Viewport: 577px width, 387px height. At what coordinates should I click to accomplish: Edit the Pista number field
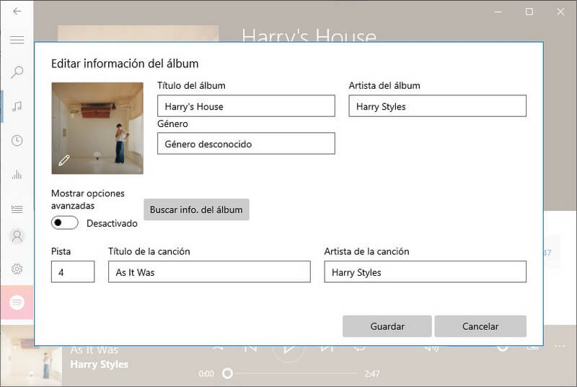[x=73, y=271]
